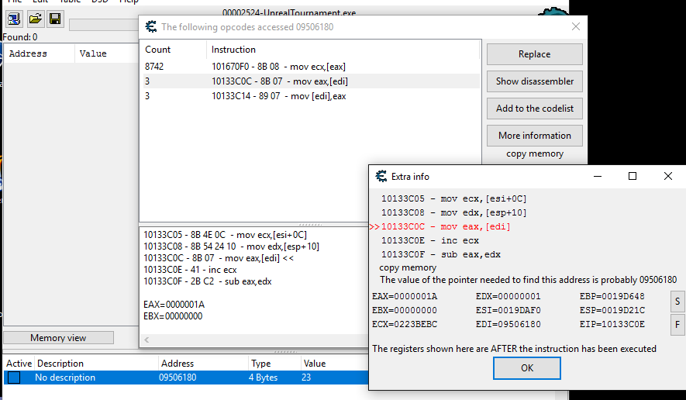Screen dimensions: 686x400
Task: Close the opcodes accessed window
Action: pos(575,26)
